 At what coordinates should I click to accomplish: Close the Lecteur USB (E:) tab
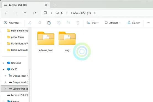tap(46, 5)
